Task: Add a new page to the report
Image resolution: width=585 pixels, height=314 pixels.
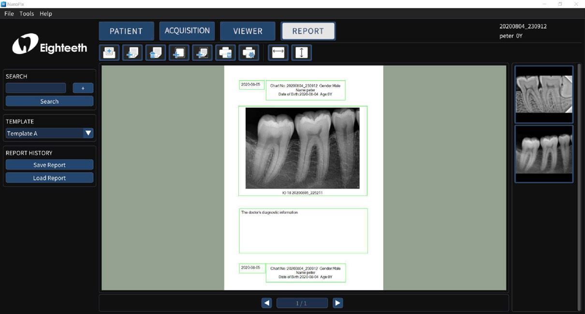Action: [132, 53]
